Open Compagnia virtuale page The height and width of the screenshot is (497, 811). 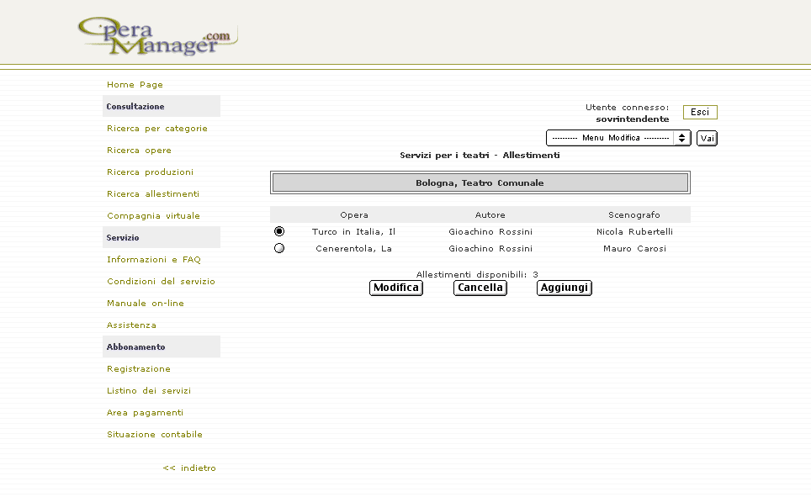point(153,216)
